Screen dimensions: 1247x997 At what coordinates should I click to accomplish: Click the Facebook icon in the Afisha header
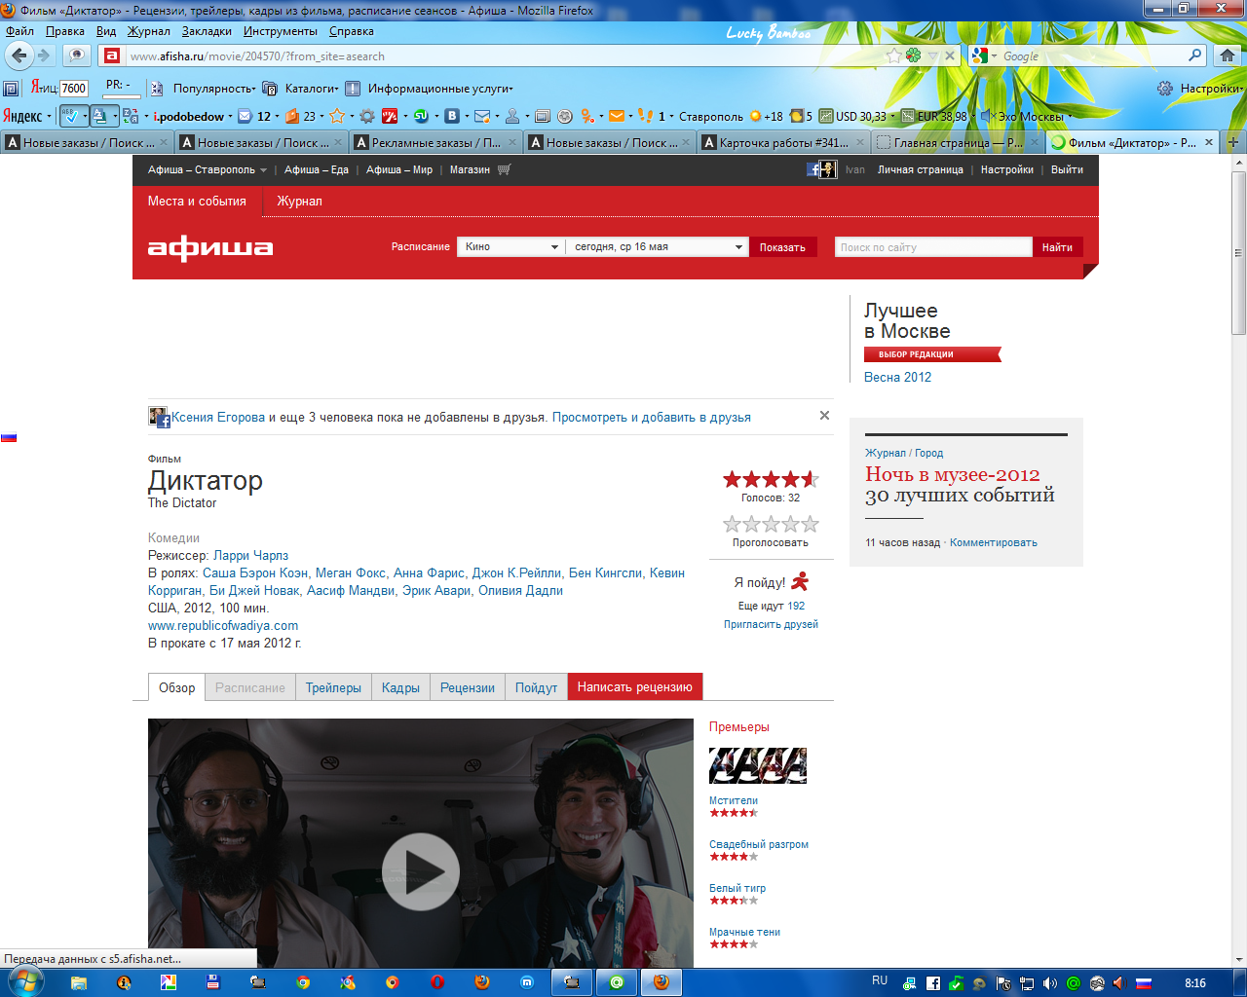pyautogui.click(x=812, y=169)
